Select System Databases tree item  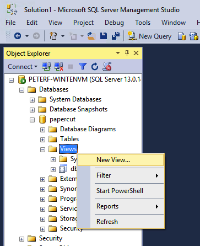tap(75, 99)
